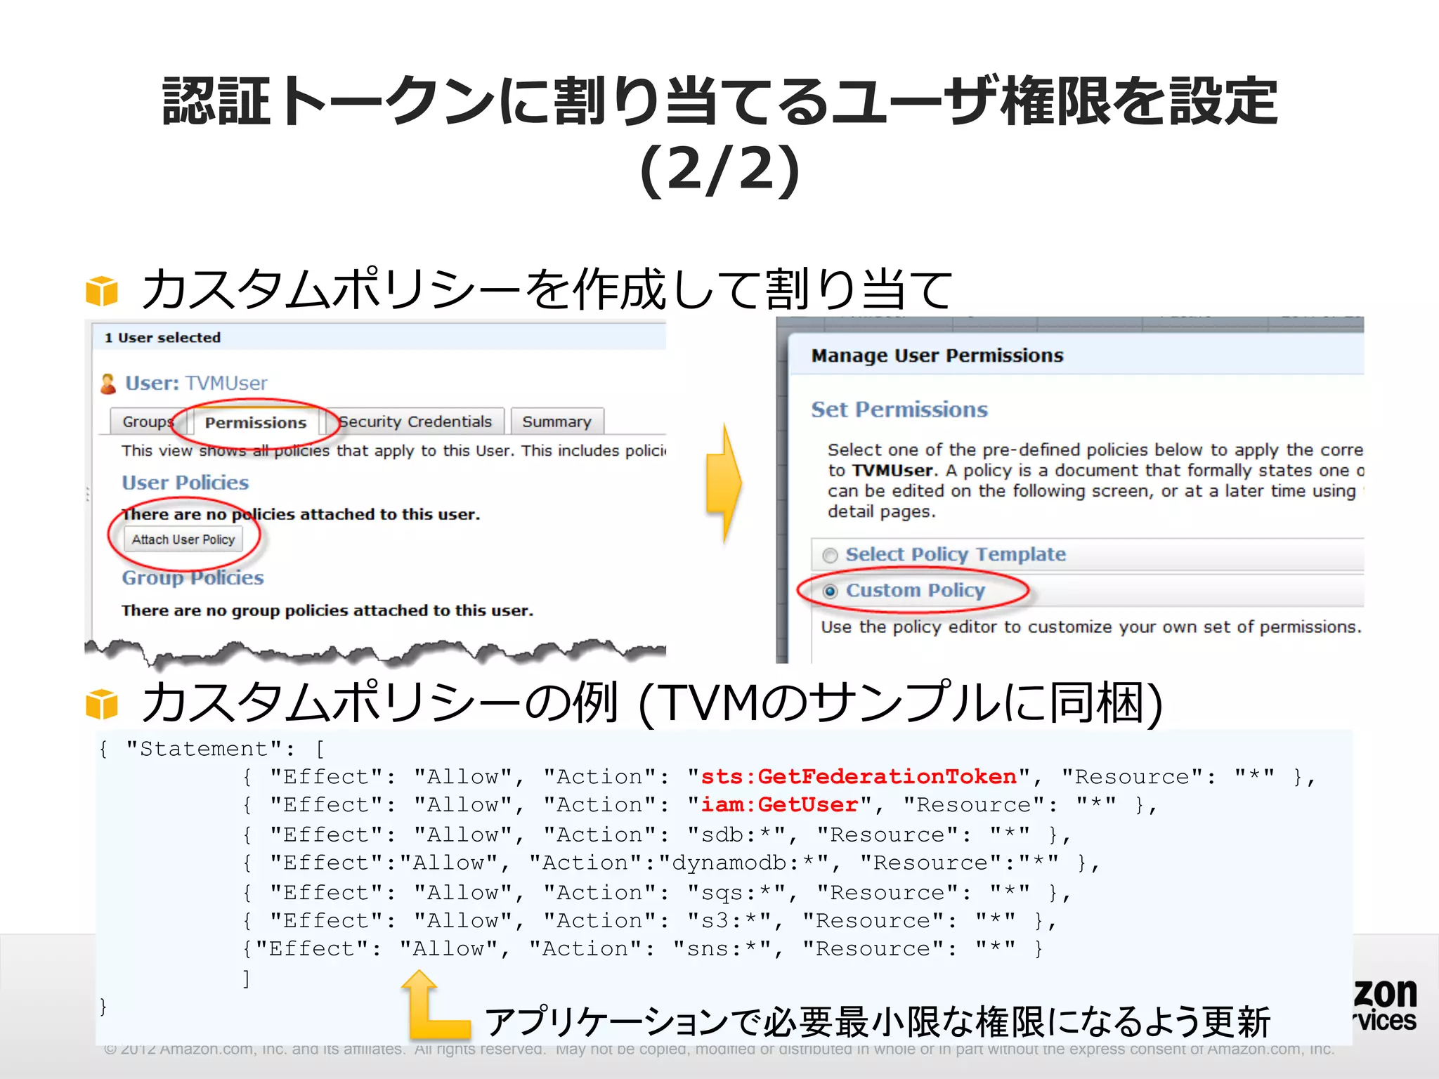Click the Set Permissions heading

899,410
